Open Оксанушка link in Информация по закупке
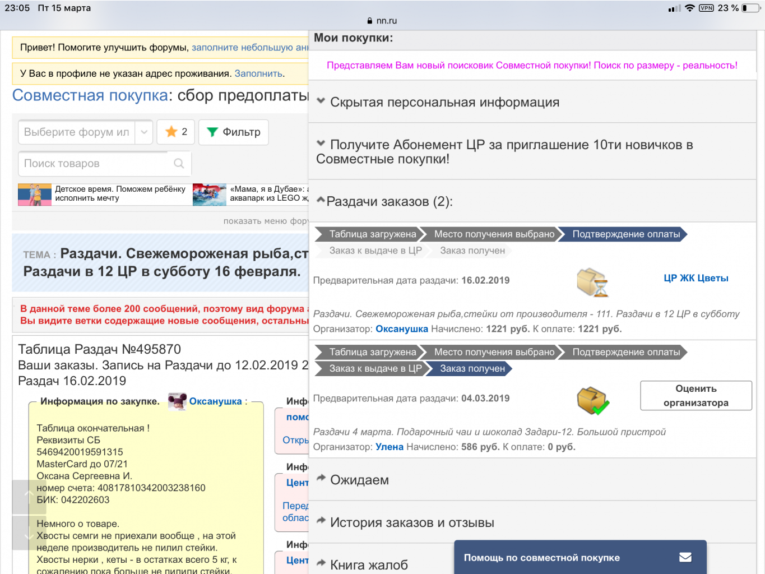The image size is (765, 574). (215, 401)
